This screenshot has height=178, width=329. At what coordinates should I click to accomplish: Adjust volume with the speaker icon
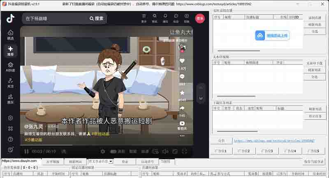165,151
